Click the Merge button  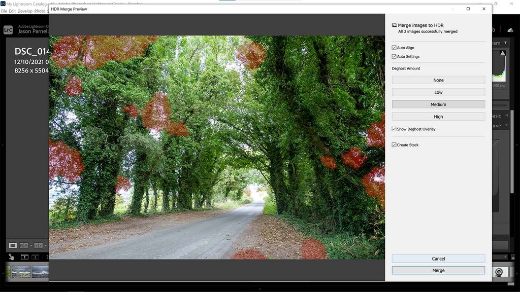(438, 270)
